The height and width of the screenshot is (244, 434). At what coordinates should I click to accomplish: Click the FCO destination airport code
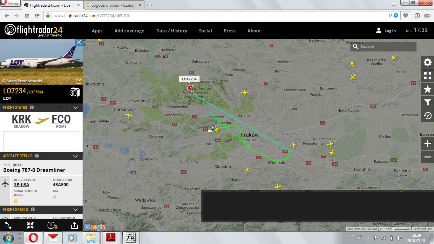(61, 119)
